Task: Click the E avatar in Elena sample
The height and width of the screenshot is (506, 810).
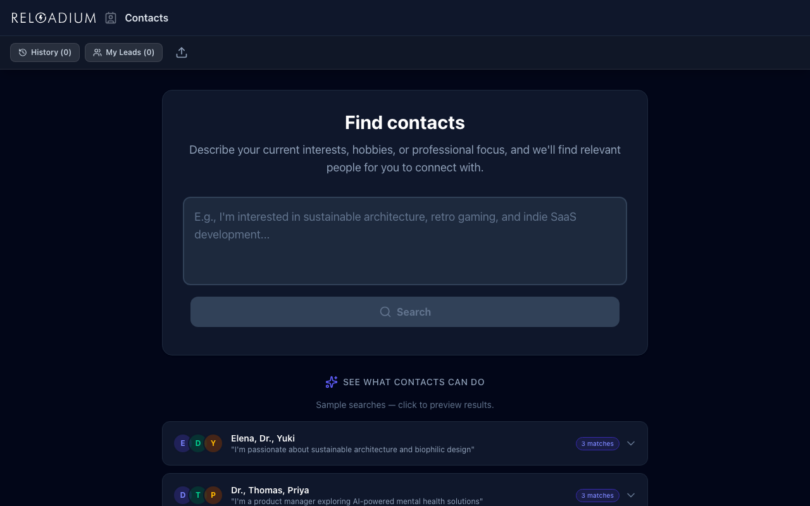Action: tap(183, 443)
